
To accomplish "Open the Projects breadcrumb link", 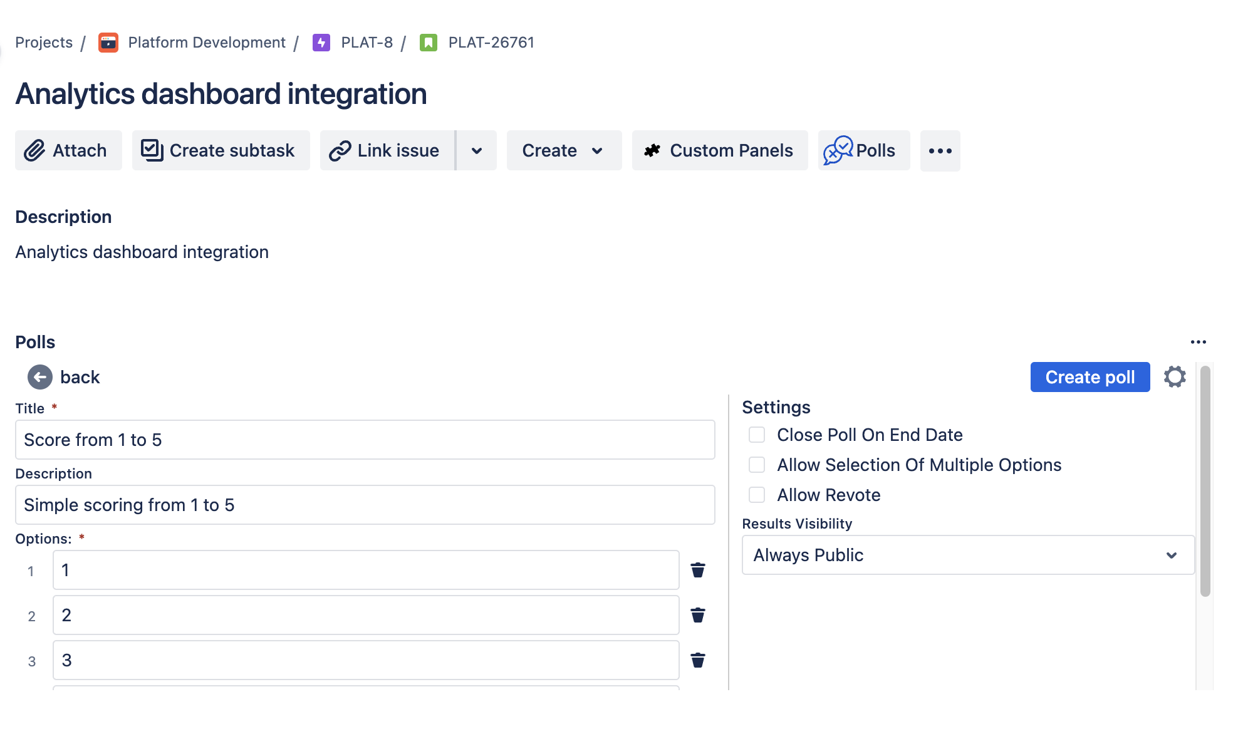I will 43,42.
